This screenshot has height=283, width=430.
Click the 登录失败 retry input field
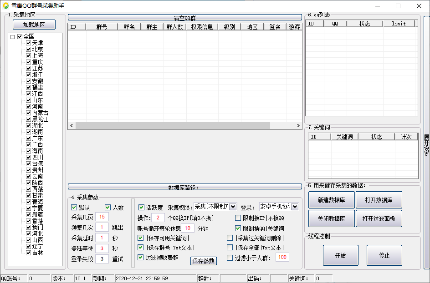click(102, 258)
